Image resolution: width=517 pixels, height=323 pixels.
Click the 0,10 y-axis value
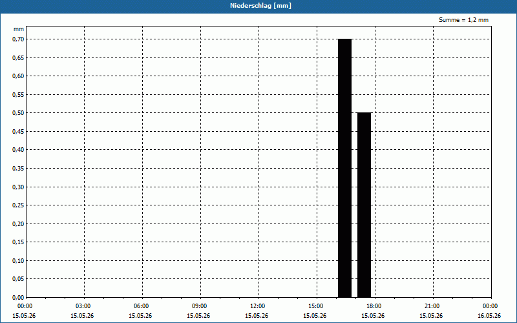tap(18, 261)
